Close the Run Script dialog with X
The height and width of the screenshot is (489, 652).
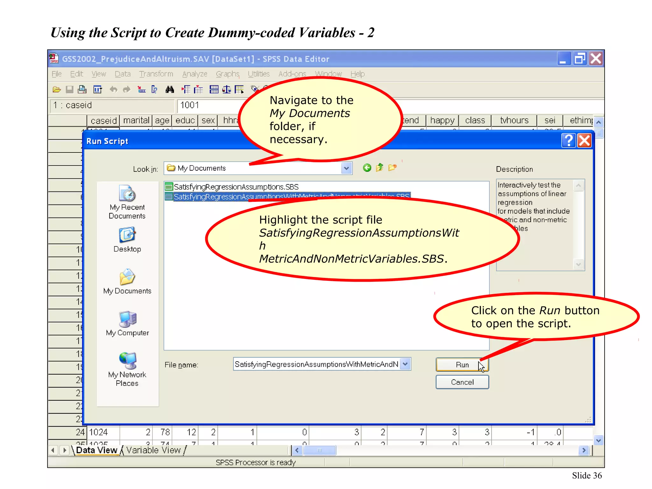(x=585, y=140)
